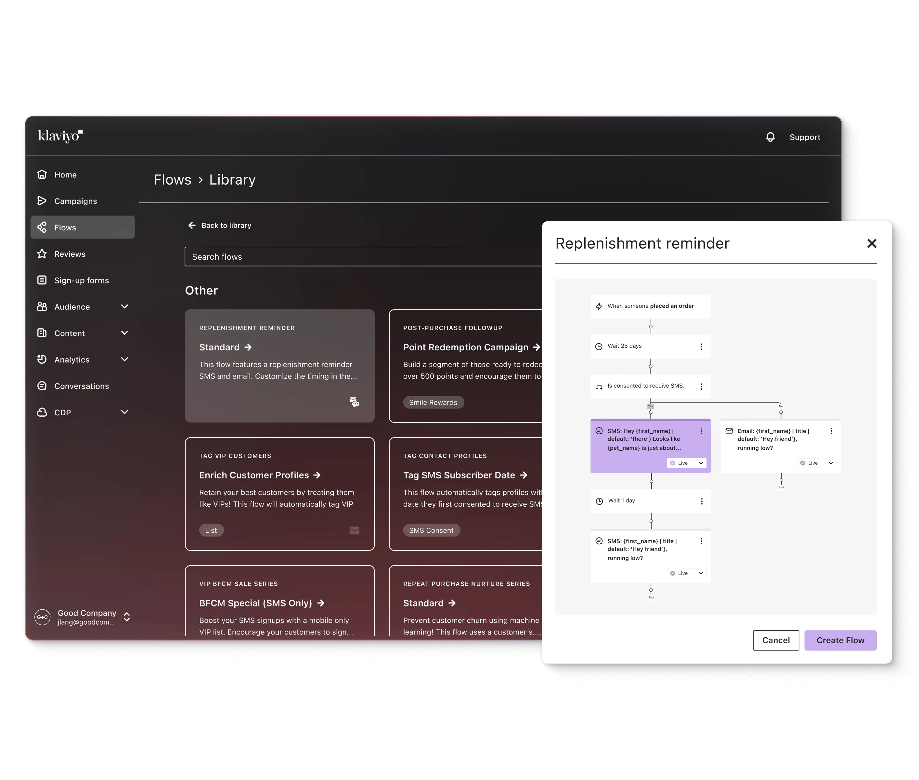Click the Campaigns paper-plane icon
Viewport: 919px width, 780px height.
pos(42,201)
